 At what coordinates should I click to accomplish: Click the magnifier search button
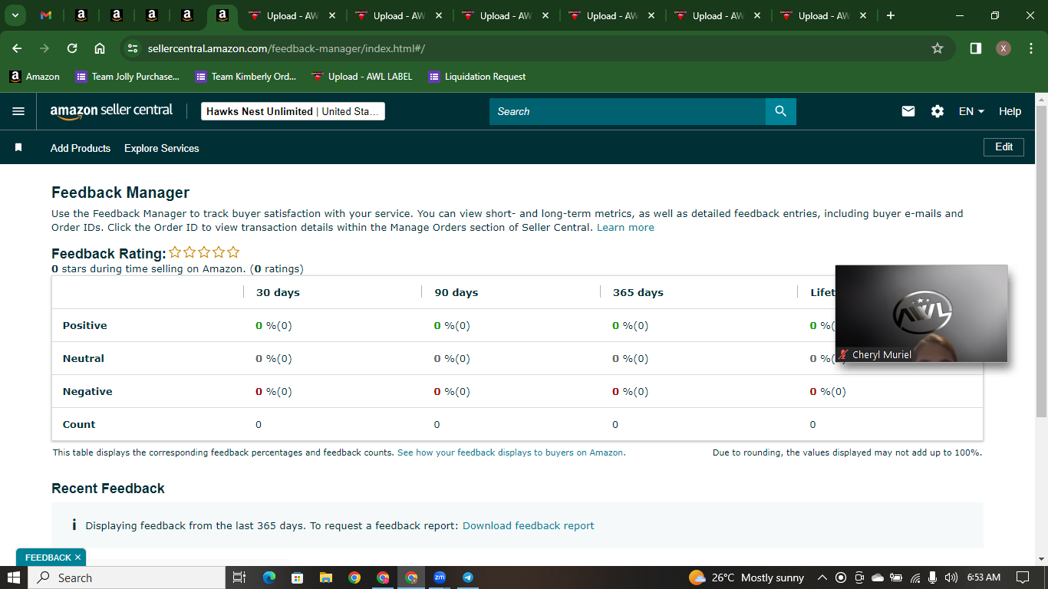tap(780, 111)
